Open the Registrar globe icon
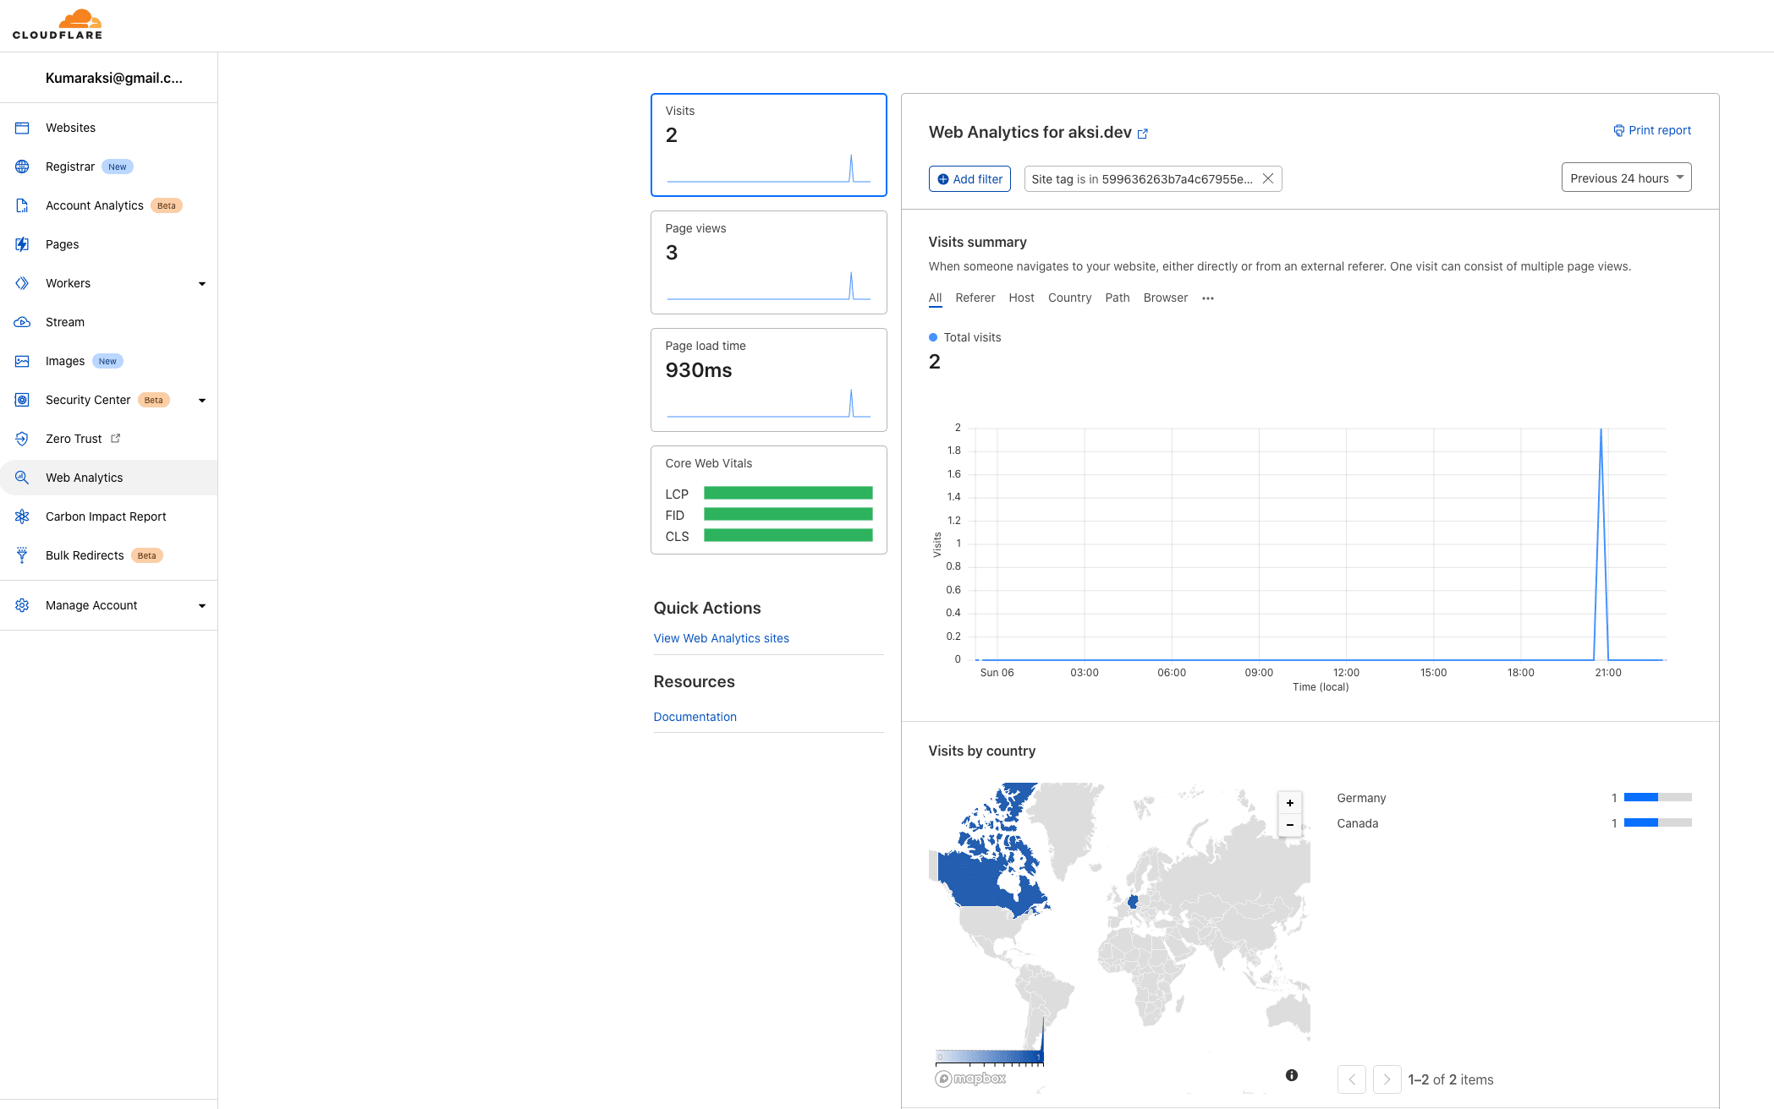Screen dimensions: 1774x1109 (22, 167)
